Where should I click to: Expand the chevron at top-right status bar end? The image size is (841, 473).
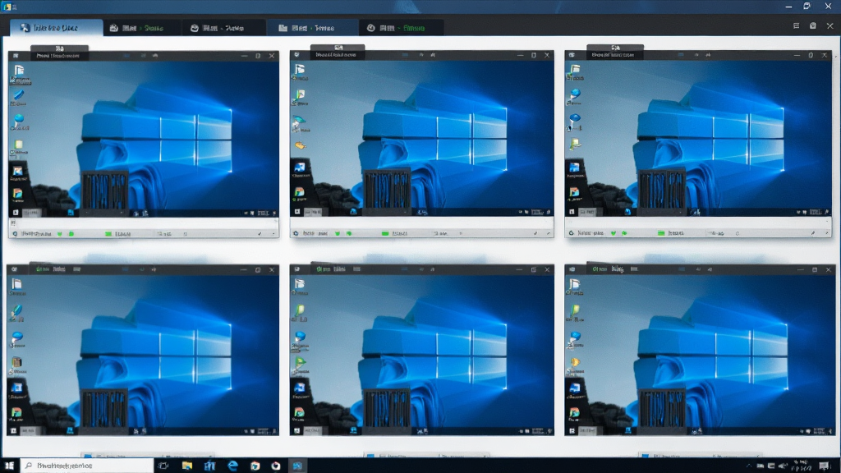click(x=826, y=233)
